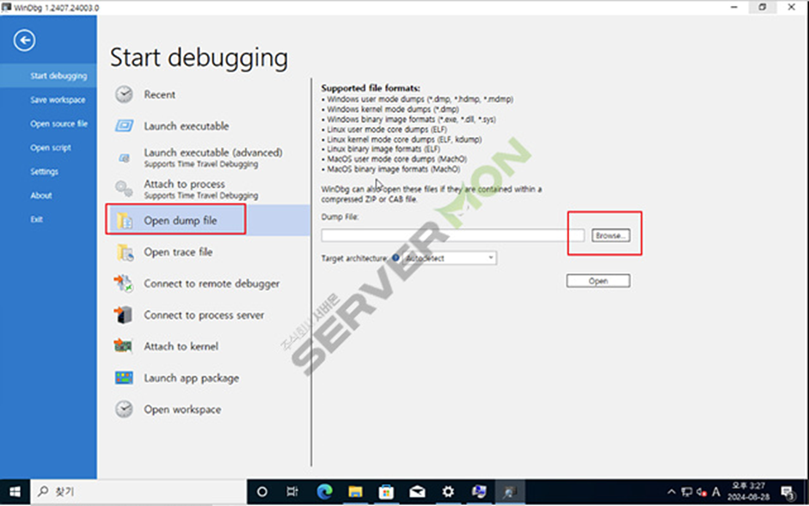Open the Windows Start menu
The image size is (809, 506).
(x=15, y=492)
